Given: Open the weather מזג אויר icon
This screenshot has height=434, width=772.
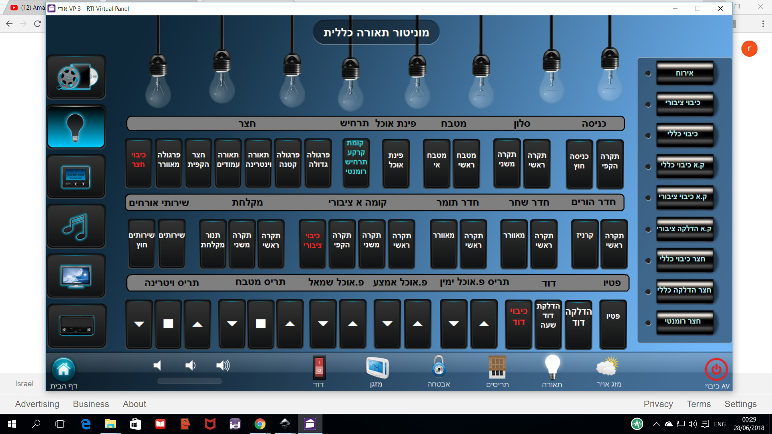Looking at the screenshot, I should (x=608, y=367).
